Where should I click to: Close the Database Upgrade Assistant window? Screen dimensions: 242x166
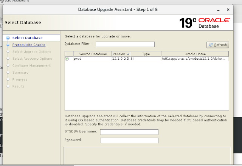pyautogui.click(x=228, y=9)
